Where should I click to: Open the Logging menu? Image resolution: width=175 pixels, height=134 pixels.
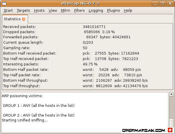point(96,11)
